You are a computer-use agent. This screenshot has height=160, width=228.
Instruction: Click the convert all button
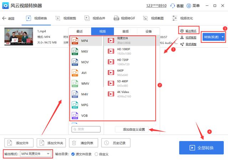pyautogui.click(x=201, y=148)
